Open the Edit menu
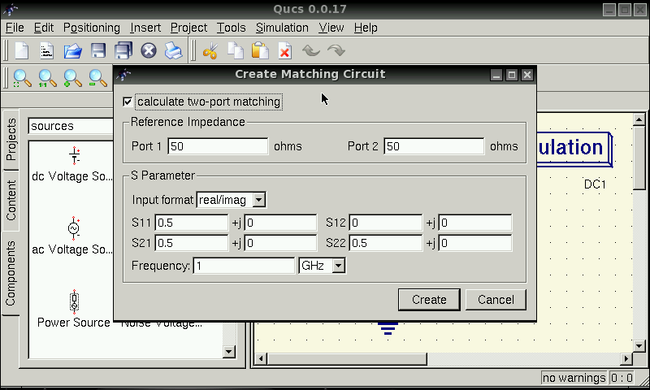This screenshot has height=390, width=650. (x=44, y=28)
